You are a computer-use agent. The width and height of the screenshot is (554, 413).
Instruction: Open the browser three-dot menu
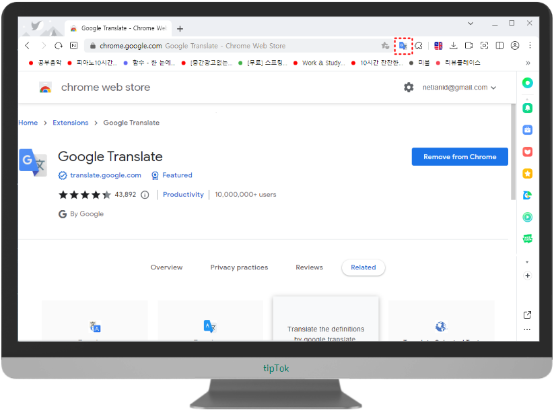point(530,46)
